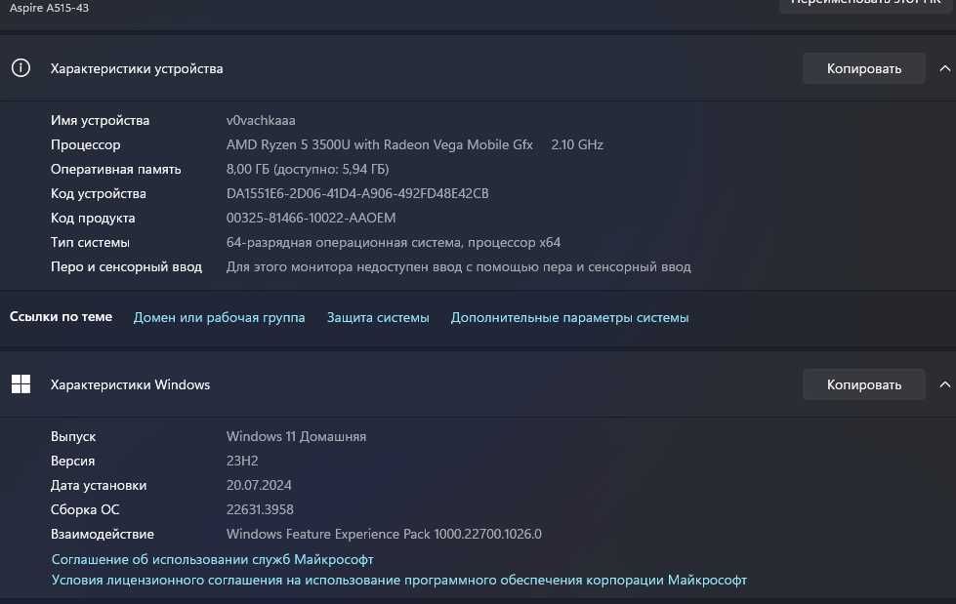Open Условия лицензионного соглашения link

pos(398,580)
